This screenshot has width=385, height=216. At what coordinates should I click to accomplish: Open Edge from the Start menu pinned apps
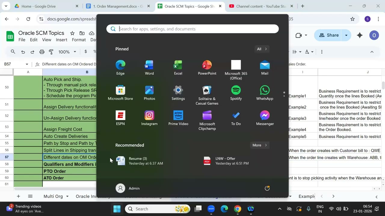120,68
